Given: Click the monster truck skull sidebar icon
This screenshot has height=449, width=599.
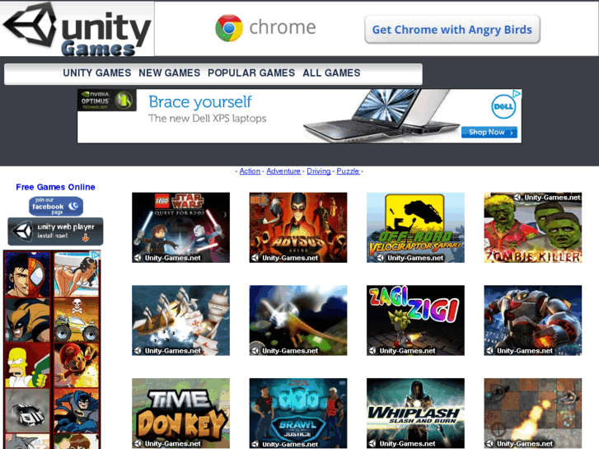Looking at the screenshot, I should (x=77, y=320).
